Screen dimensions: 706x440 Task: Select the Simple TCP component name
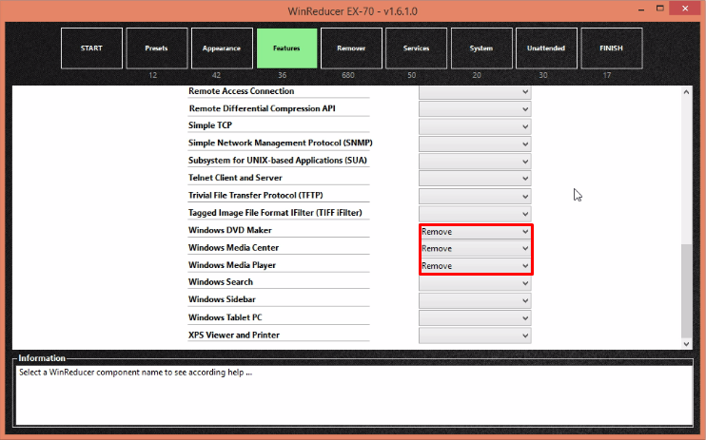coord(210,125)
